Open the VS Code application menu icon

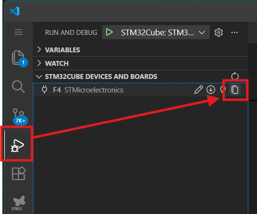[x=15, y=11]
